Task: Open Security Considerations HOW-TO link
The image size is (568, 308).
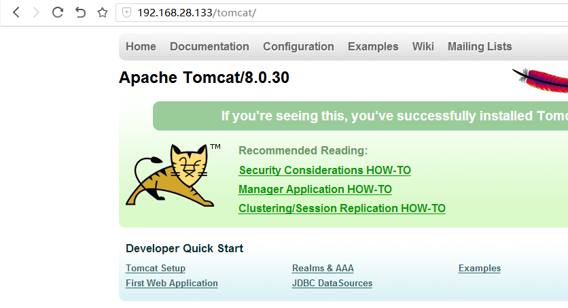Action: (x=325, y=171)
